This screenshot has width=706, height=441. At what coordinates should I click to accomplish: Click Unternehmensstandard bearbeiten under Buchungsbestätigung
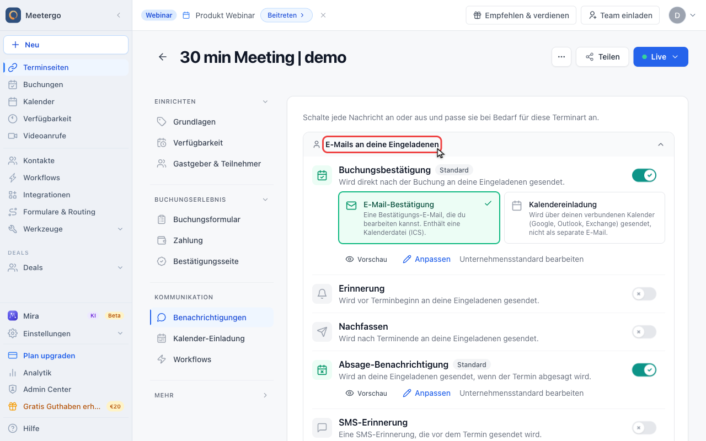[x=522, y=259]
